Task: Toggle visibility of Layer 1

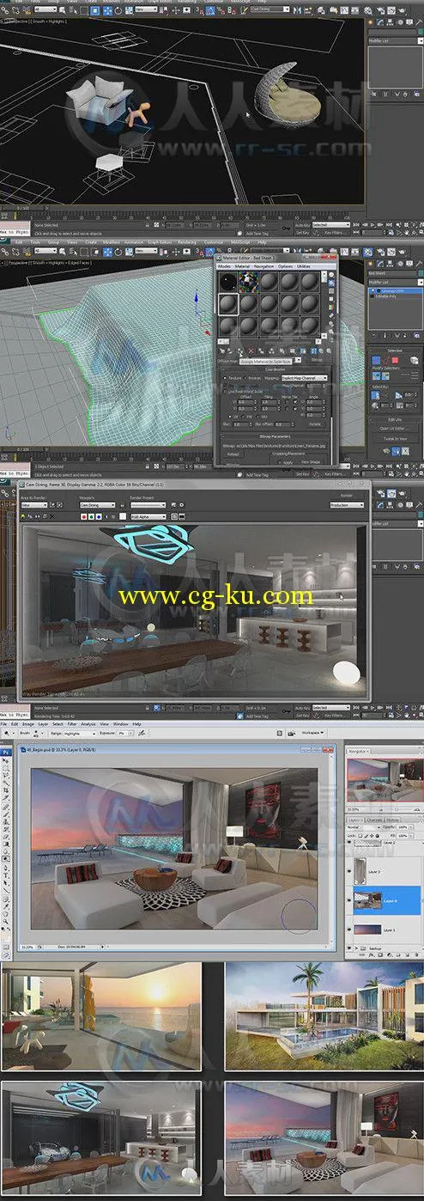Action: (x=350, y=928)
